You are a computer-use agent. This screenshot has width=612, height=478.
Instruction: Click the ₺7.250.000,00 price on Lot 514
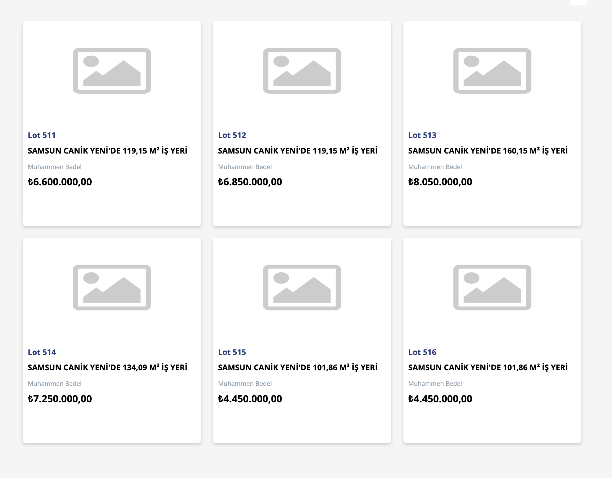pyautogui.click(x=60, y=399)
